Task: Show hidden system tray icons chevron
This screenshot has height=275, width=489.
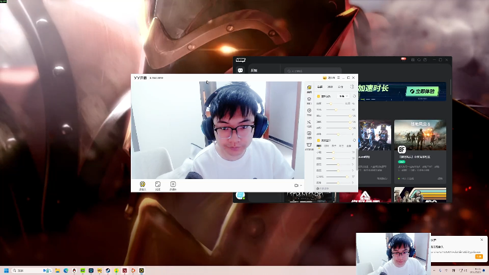Action: point(434,271)
